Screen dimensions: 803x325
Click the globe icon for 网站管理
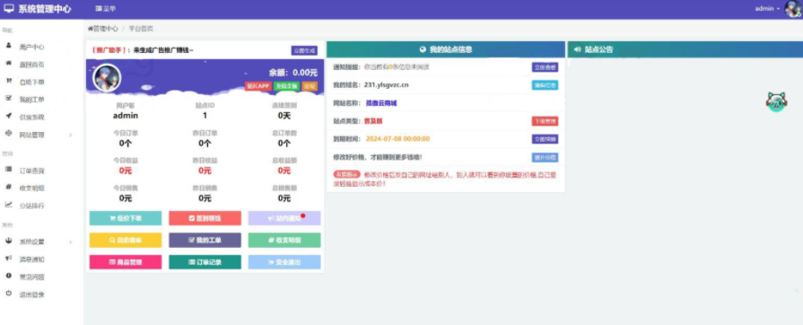[9, 134]
